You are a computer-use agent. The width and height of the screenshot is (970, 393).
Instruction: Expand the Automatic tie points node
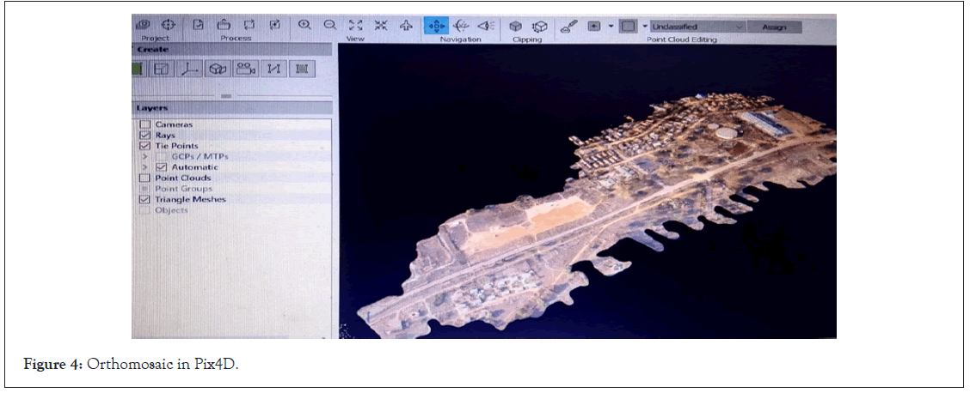pos(145,166)
